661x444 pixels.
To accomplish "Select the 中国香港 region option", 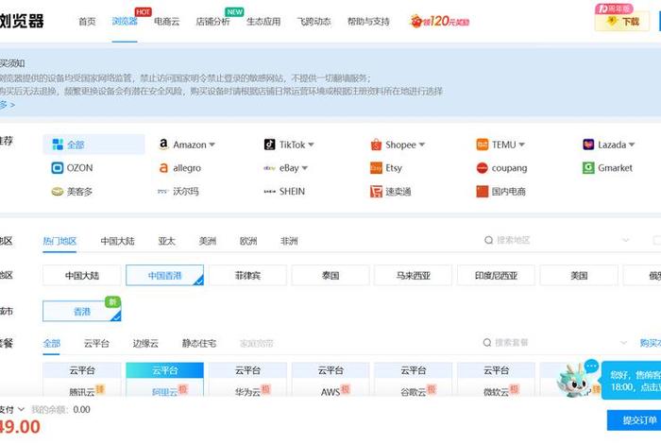I will (x=165, y=275).
